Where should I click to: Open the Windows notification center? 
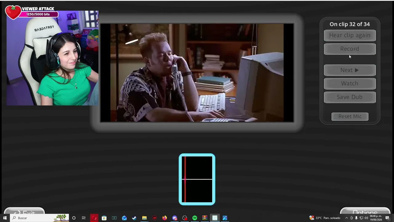[x=388, y=218]
